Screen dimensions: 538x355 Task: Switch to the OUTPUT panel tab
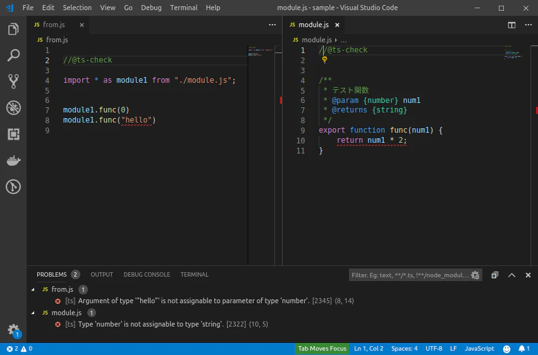point(102,275)
